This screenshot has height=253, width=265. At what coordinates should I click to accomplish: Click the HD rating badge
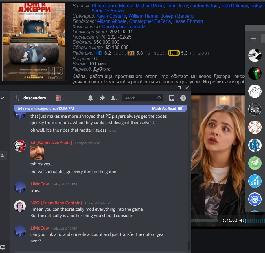click(99, 53)
